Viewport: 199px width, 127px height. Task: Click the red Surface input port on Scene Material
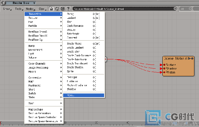[x=164, y=65]
